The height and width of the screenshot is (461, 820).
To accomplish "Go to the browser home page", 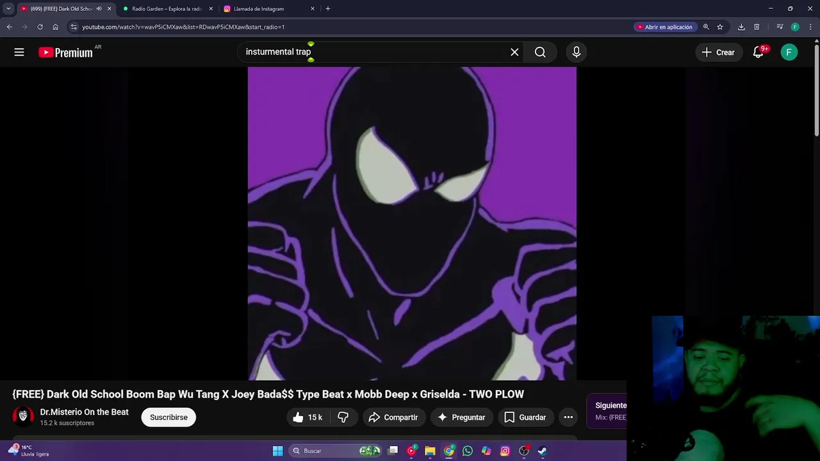I will click(x=56, y=27).
